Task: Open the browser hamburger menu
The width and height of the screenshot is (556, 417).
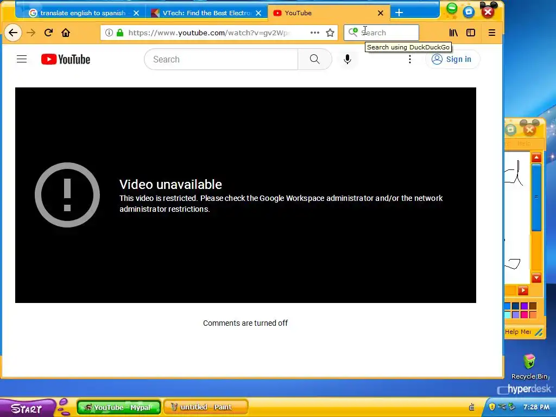Action: tap(492, 33)
